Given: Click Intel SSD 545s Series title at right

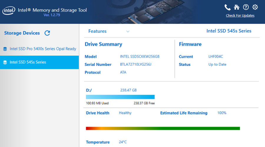Looking at the screenshot, I should (x=229, y=31).
